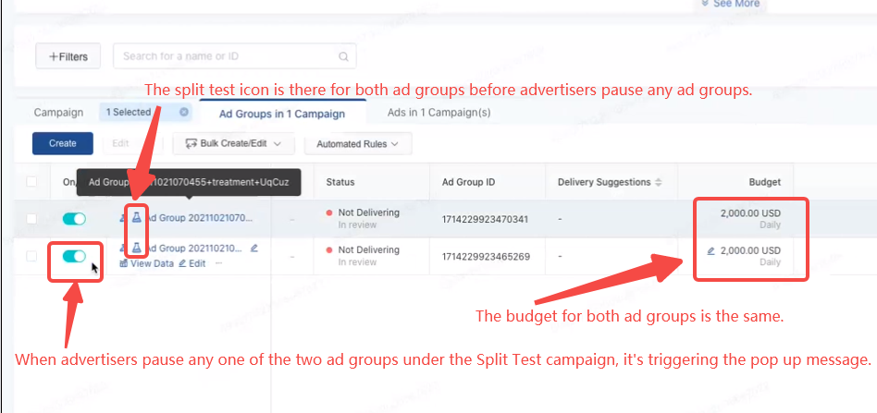Turn off the first ad group toggle
This screenshot has width=877, height=413.
tap(73, 219)
